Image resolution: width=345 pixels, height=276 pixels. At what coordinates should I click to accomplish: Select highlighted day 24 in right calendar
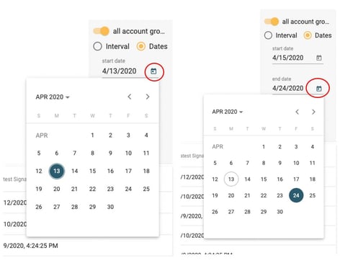point(296,195)
